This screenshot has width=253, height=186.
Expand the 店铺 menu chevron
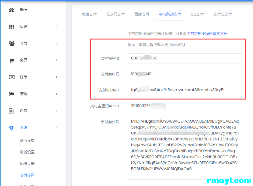[x=56, y=27]
